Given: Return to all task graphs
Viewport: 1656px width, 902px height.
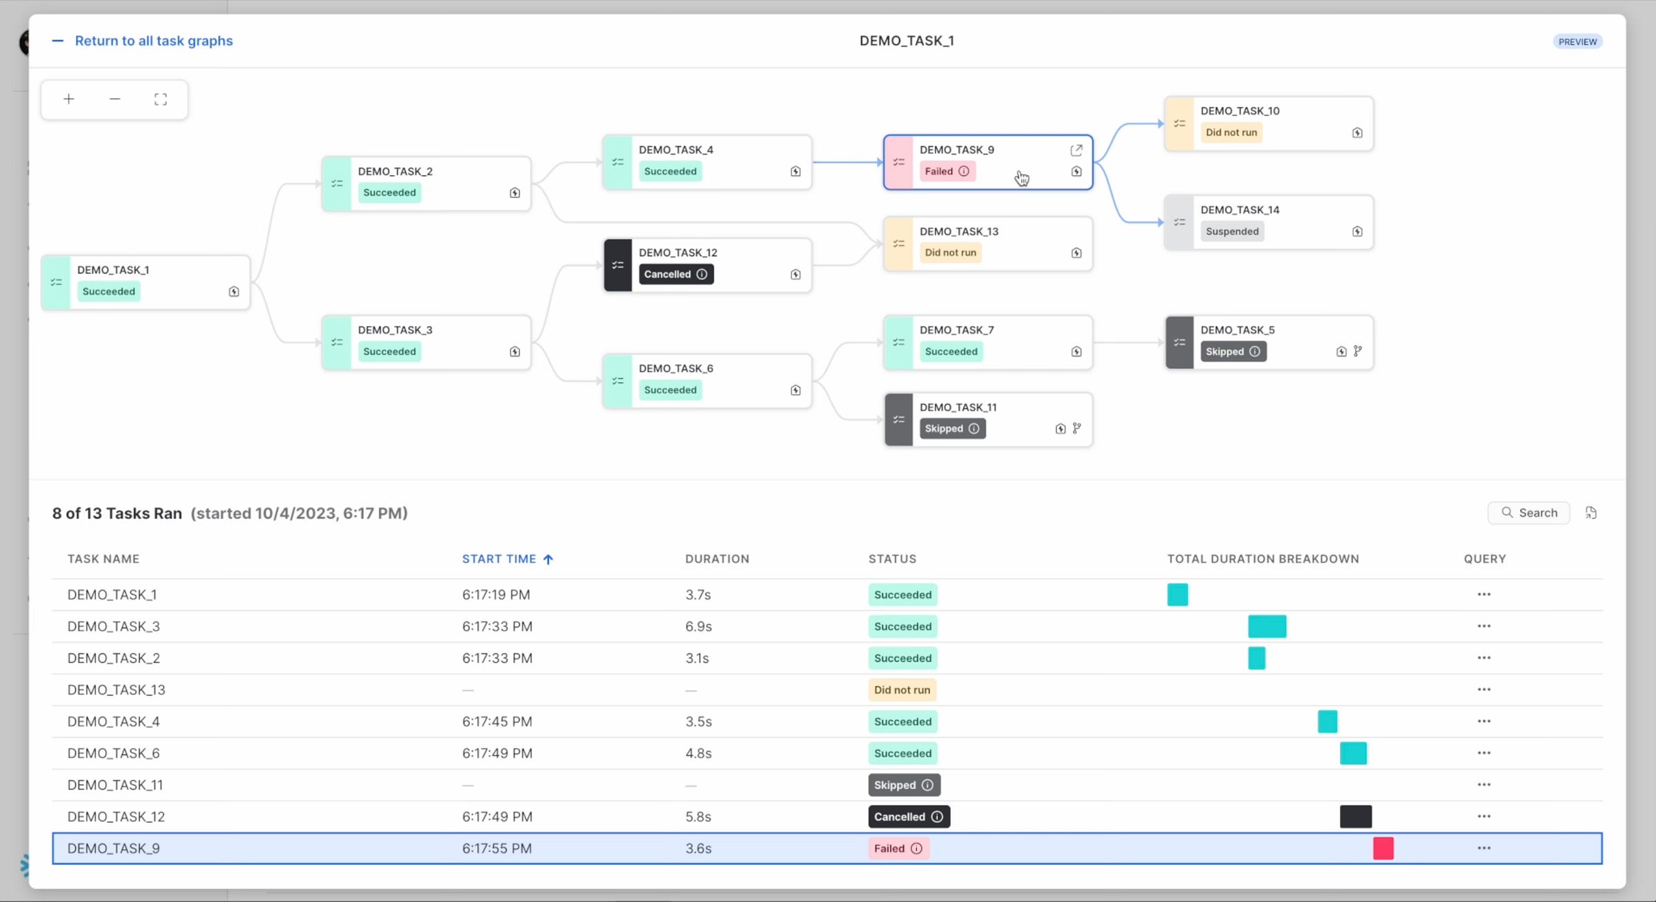Looking at the screenshot, I should point(153,41).
